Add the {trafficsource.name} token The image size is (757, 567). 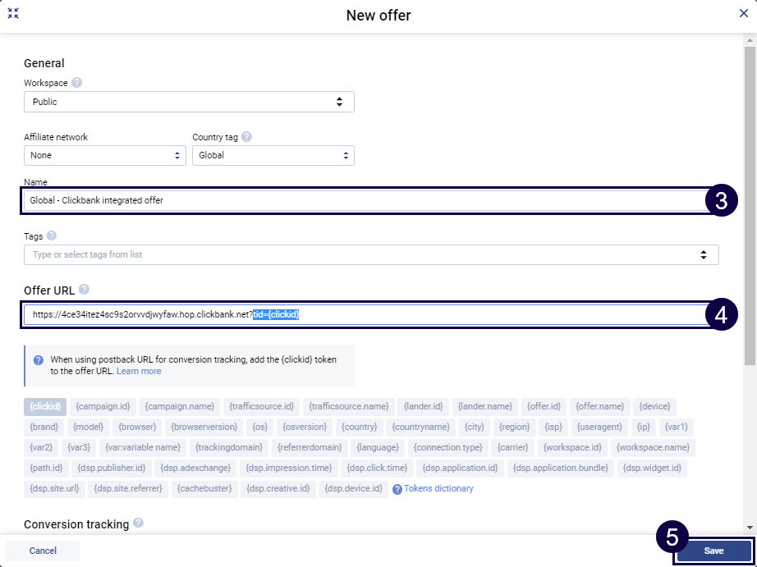click(x=349, y=406)
